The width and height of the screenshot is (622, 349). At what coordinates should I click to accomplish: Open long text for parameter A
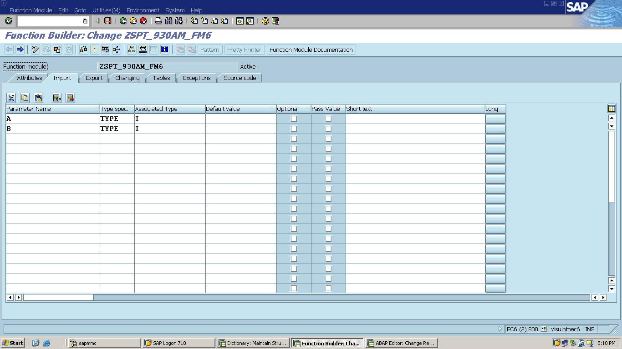pyautogui.click(x=495, y=119)
